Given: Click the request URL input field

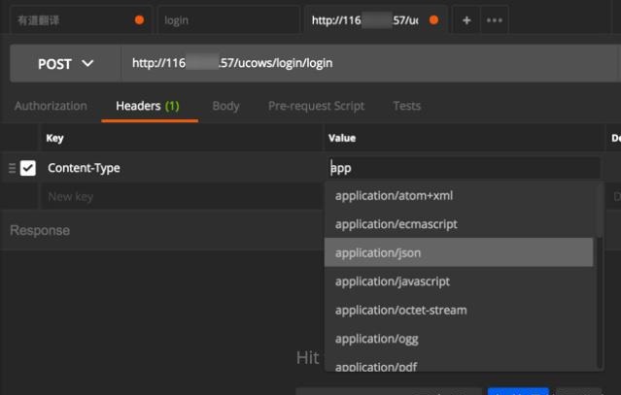Looking at the screenshot, I should tap(369, 64).
